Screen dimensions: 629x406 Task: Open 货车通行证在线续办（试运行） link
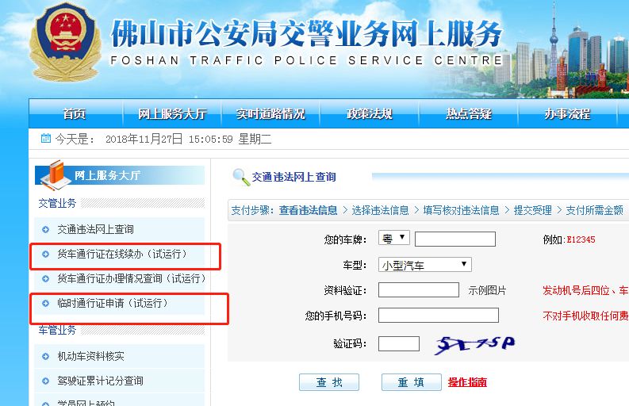[x=122, y=254]
